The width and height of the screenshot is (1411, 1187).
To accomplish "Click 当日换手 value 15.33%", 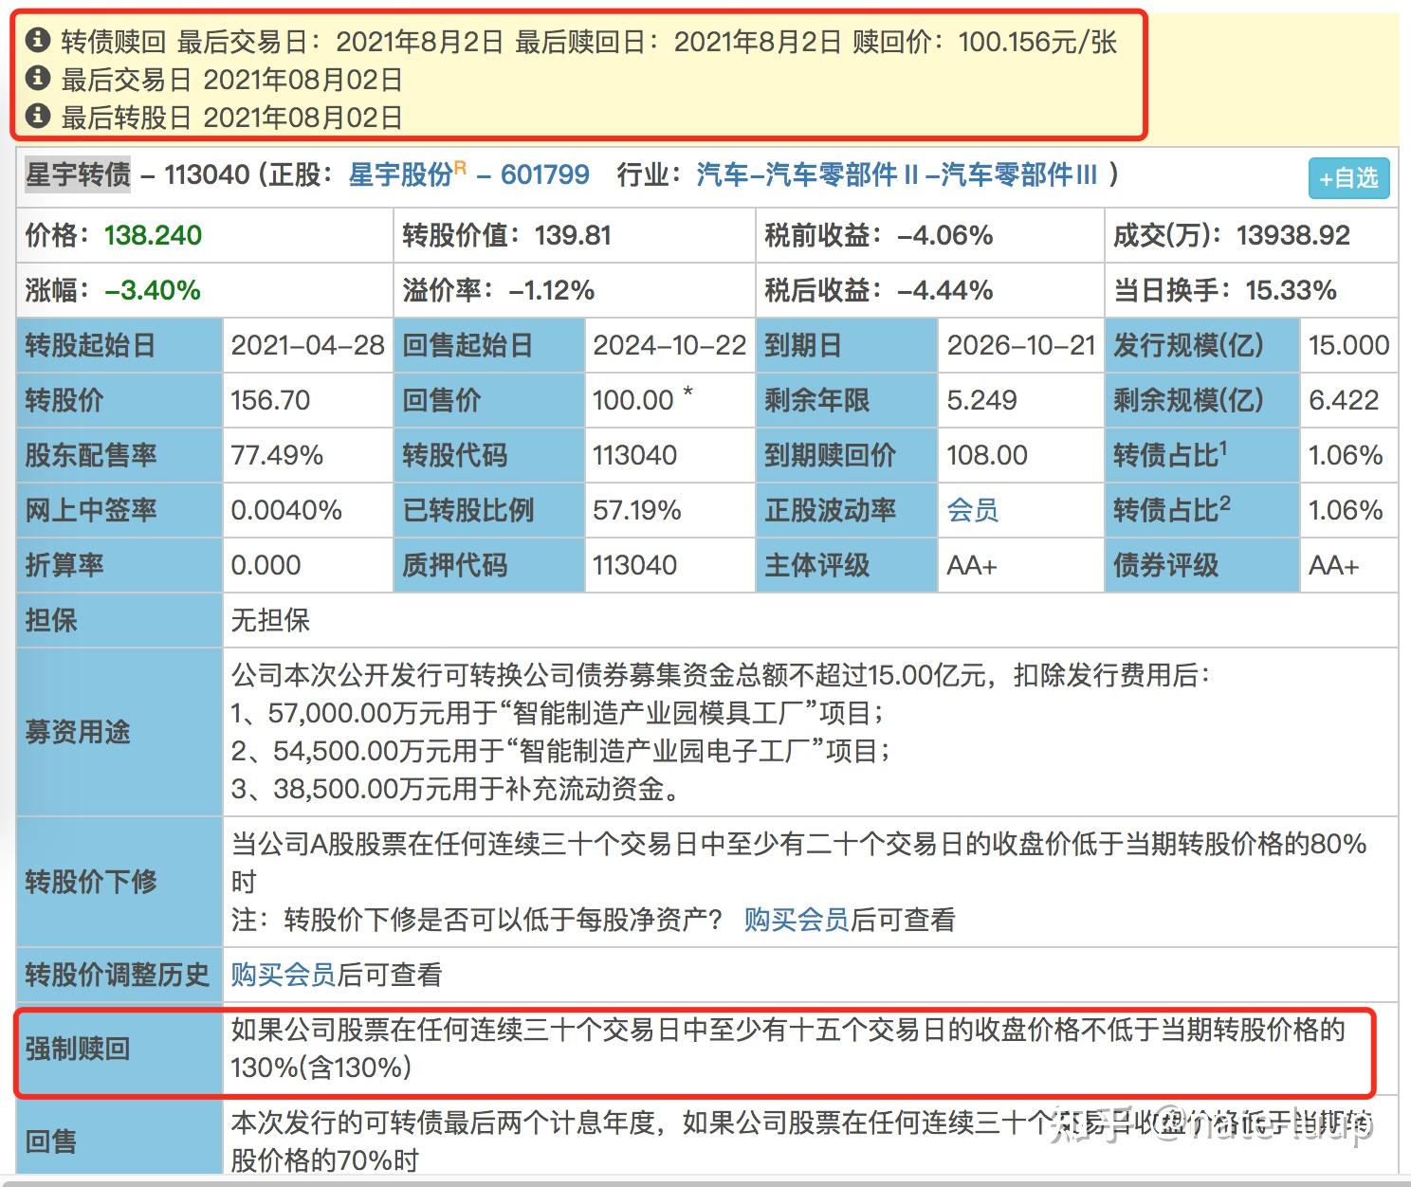I will (x=1291, y=290).
